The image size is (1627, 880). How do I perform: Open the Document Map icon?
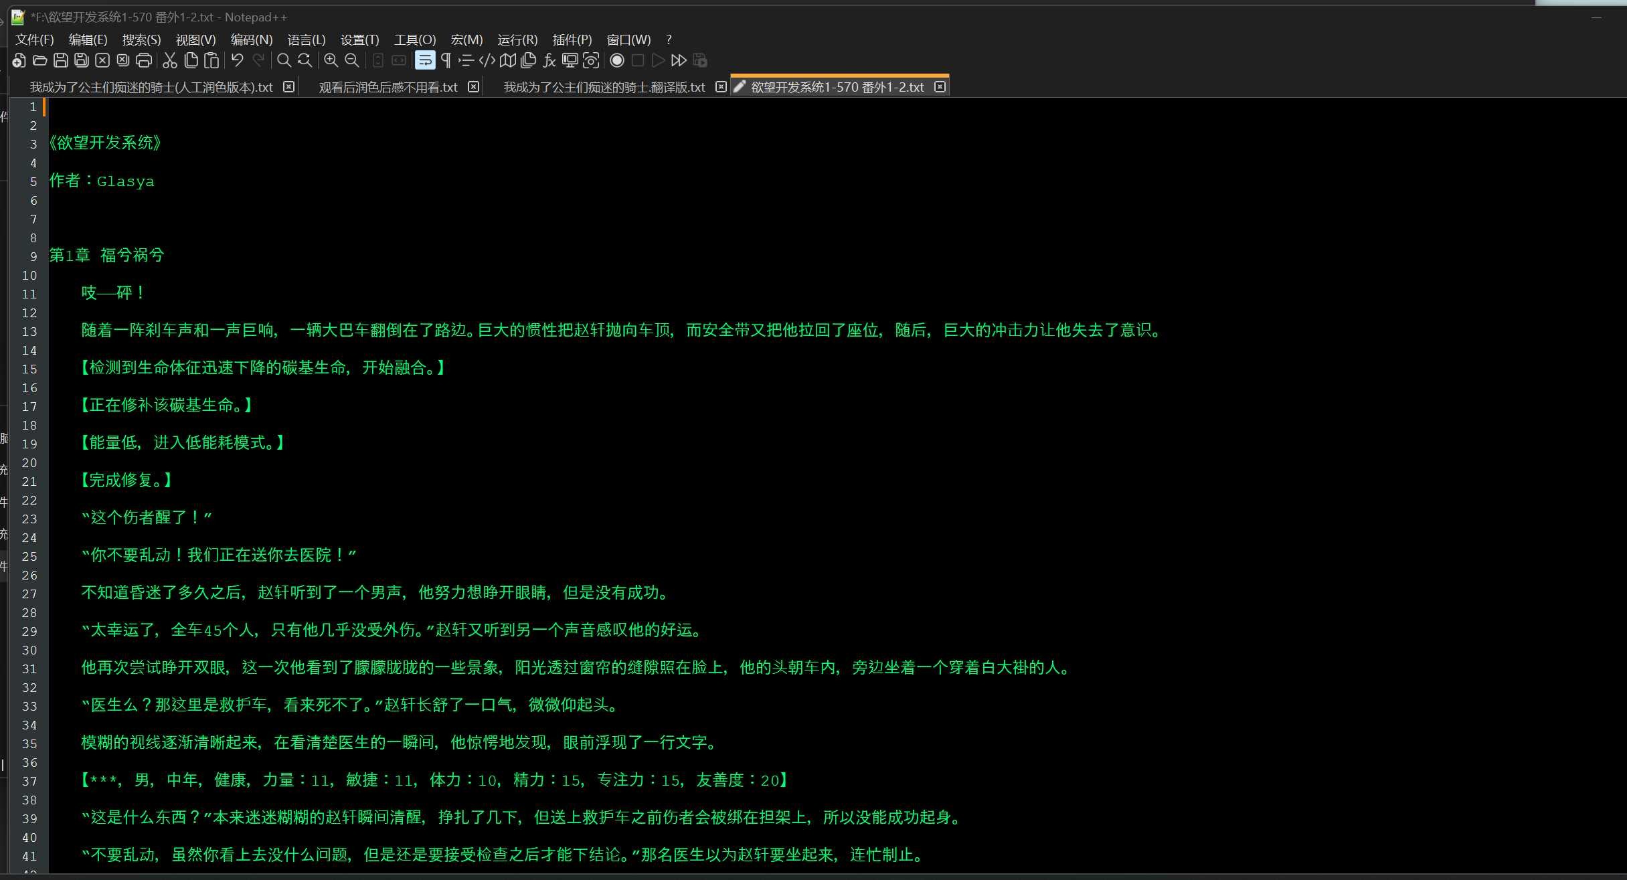pyautogui.click(x=508, y=61)
